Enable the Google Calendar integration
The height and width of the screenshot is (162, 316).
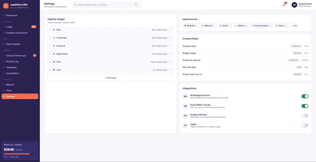305,116
